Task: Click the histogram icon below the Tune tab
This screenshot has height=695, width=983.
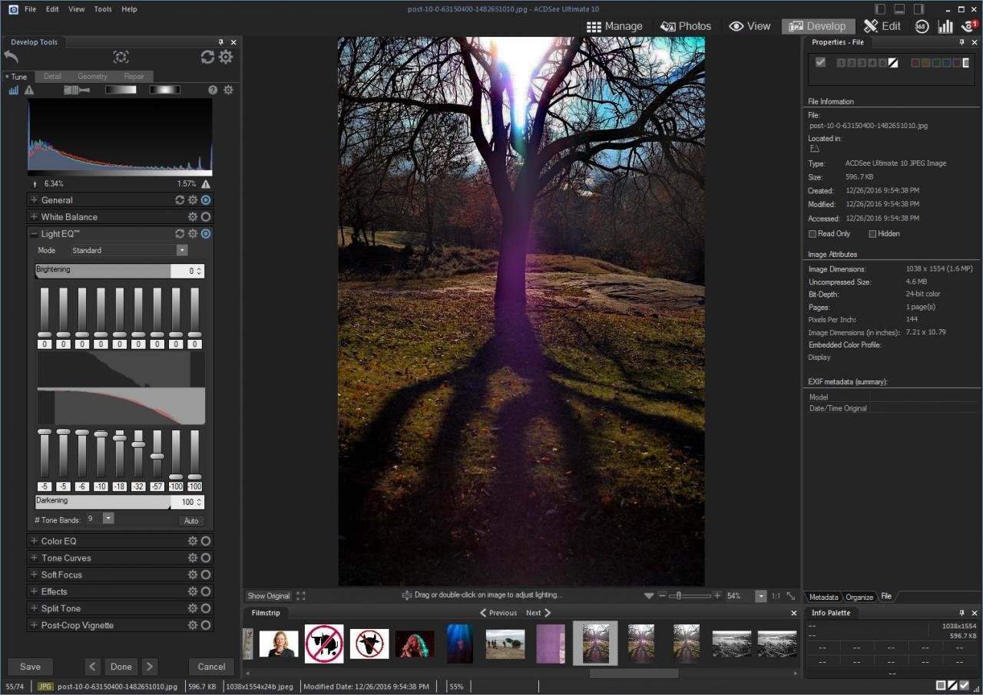Action: (13, 91)
